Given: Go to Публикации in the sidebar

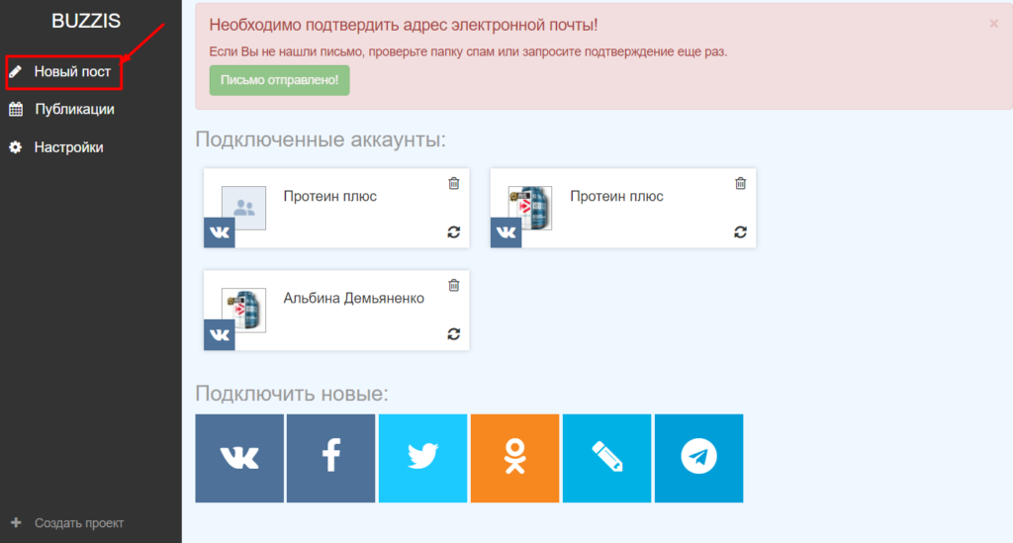Looking at the screenshot, I should (x=73, y=110).
